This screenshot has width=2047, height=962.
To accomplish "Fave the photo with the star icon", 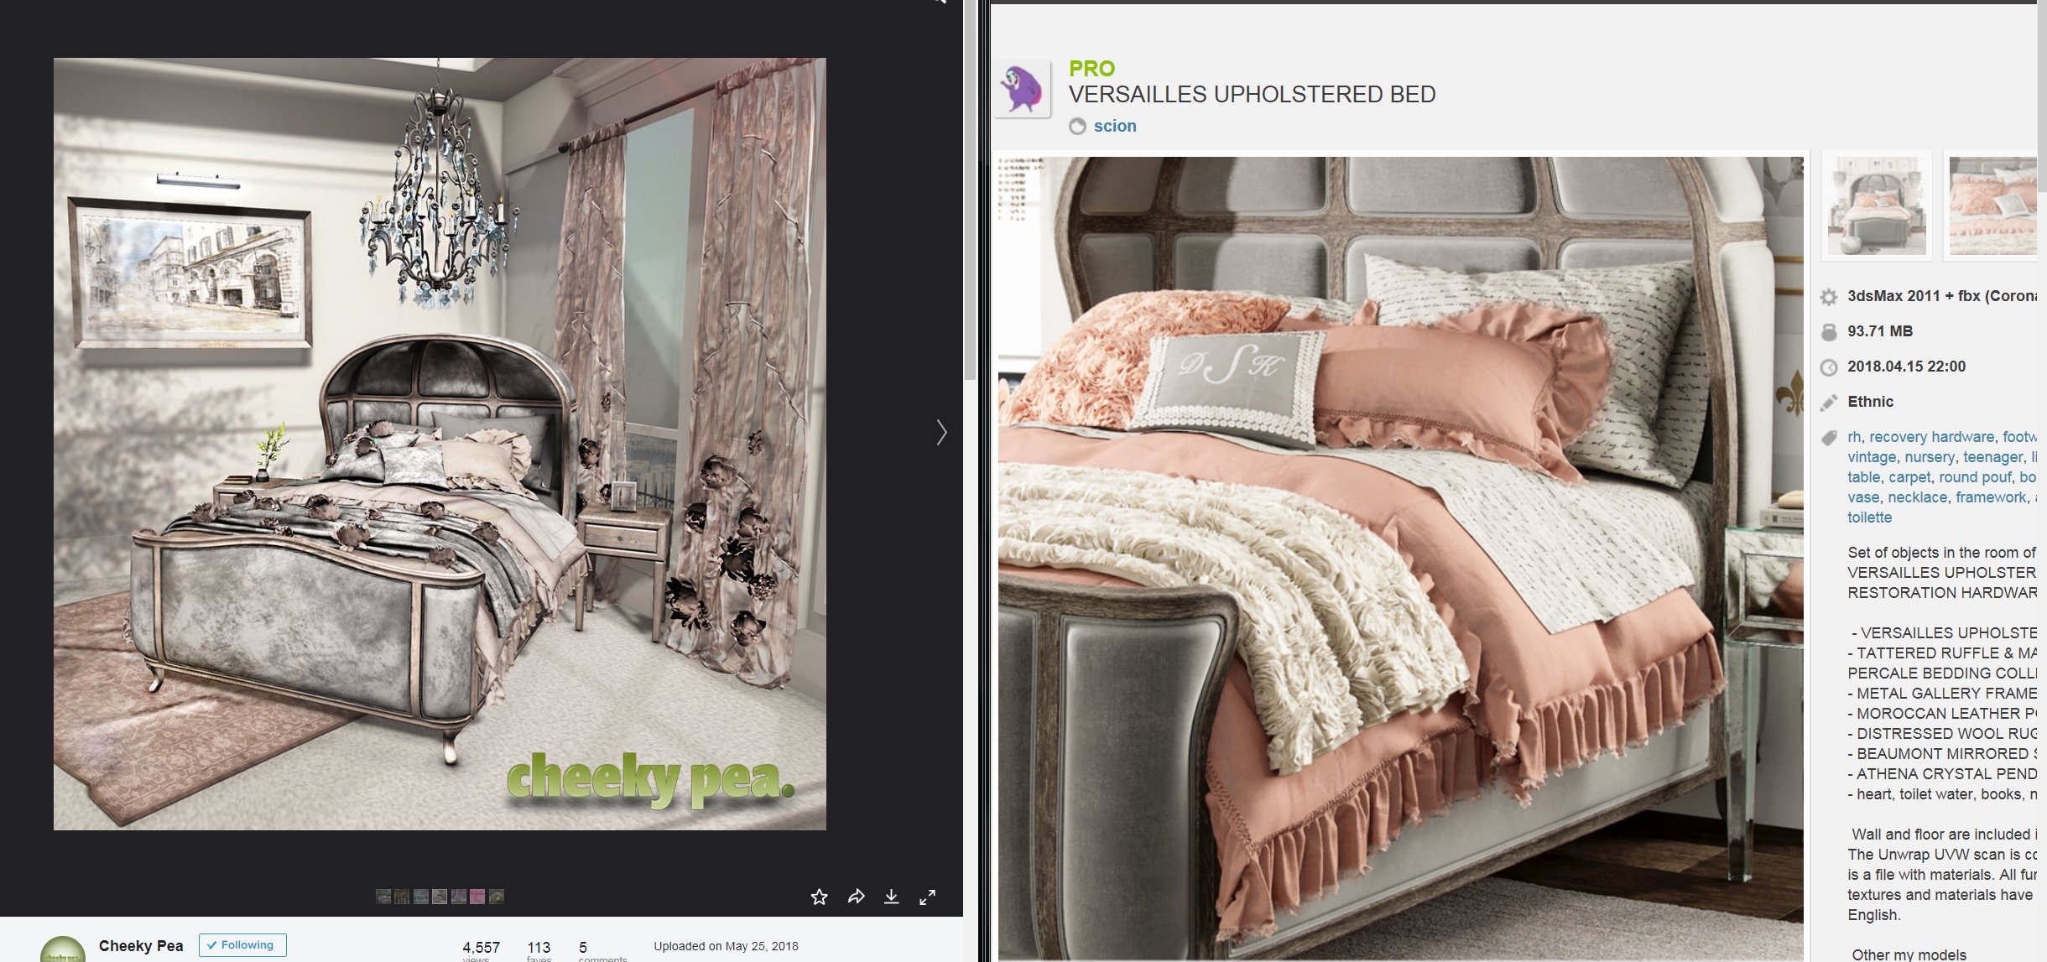I will click(x=820, y=897).
